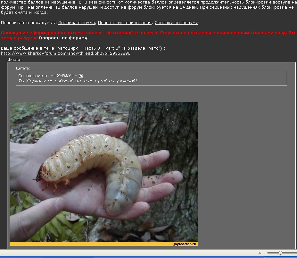297x258 pixels.
Task: Click the text "Ваше сообщение в теме"
Action: coord(28,48)
